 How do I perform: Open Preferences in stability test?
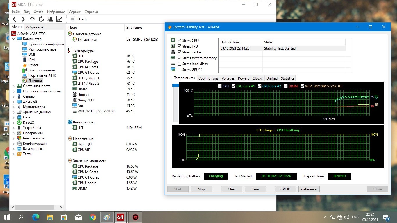click(309, 189)
